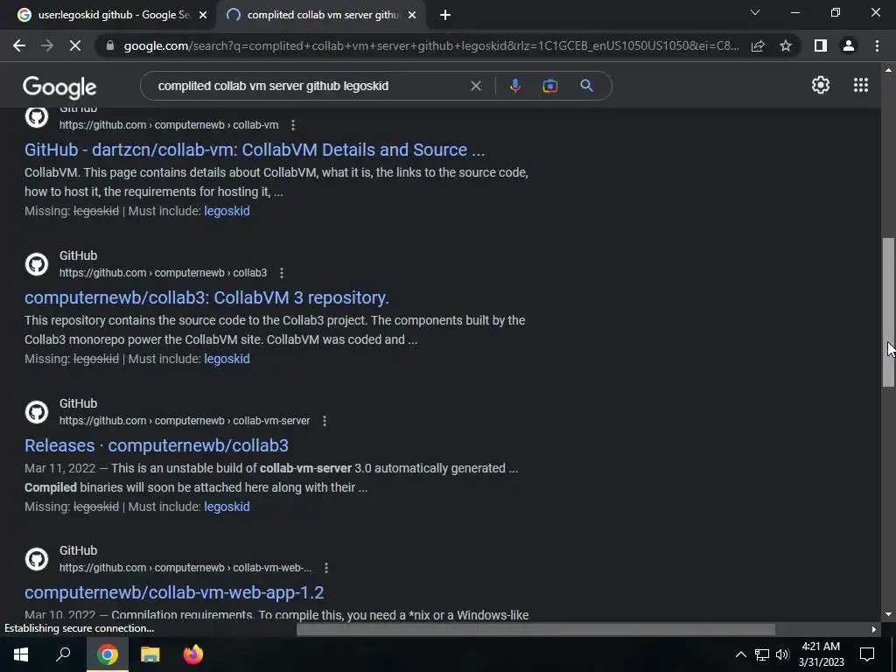Open Windows taskbar search
This screenshot has height=672, width=896.
63,654
